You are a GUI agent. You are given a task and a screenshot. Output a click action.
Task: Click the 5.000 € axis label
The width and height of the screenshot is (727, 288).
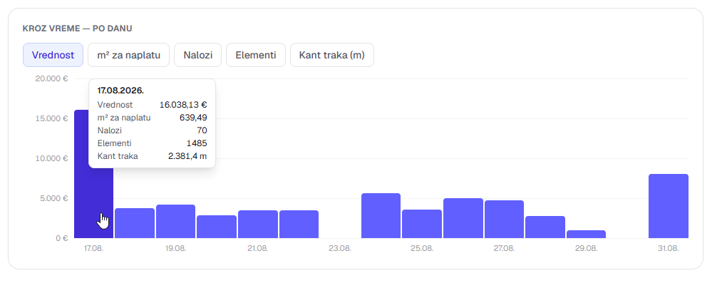coord(53,198)
